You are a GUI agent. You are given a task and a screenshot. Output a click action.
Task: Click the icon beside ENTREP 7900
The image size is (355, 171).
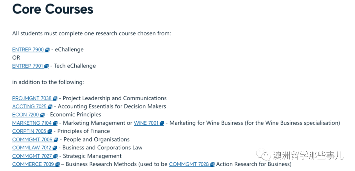point(47,50)
